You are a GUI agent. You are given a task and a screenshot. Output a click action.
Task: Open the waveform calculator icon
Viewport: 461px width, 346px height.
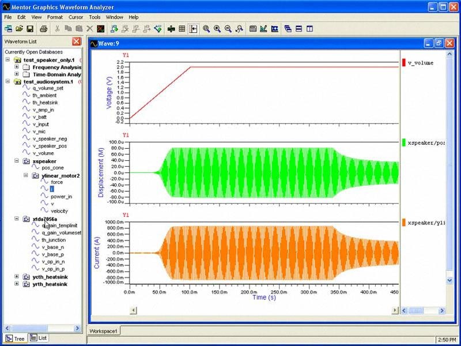[x=253, y=28]
